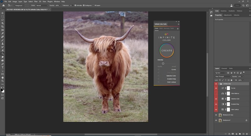Select the Eyedropper tool
This screenshot has width=251, height=136.
click(x=3, y=33)
